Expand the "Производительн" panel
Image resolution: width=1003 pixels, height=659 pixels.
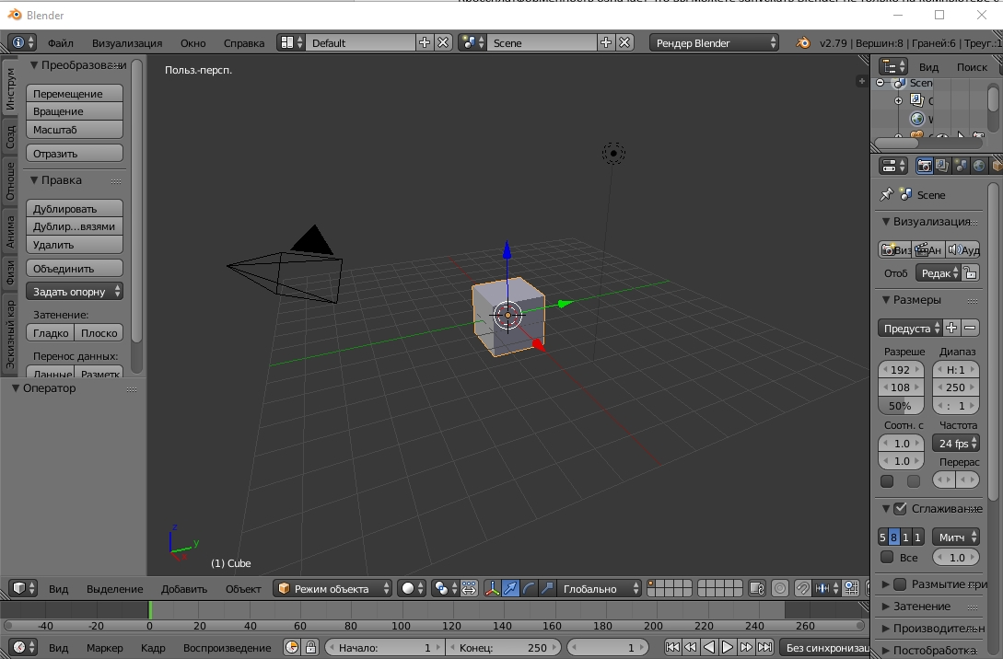click(x=932, y=629)
